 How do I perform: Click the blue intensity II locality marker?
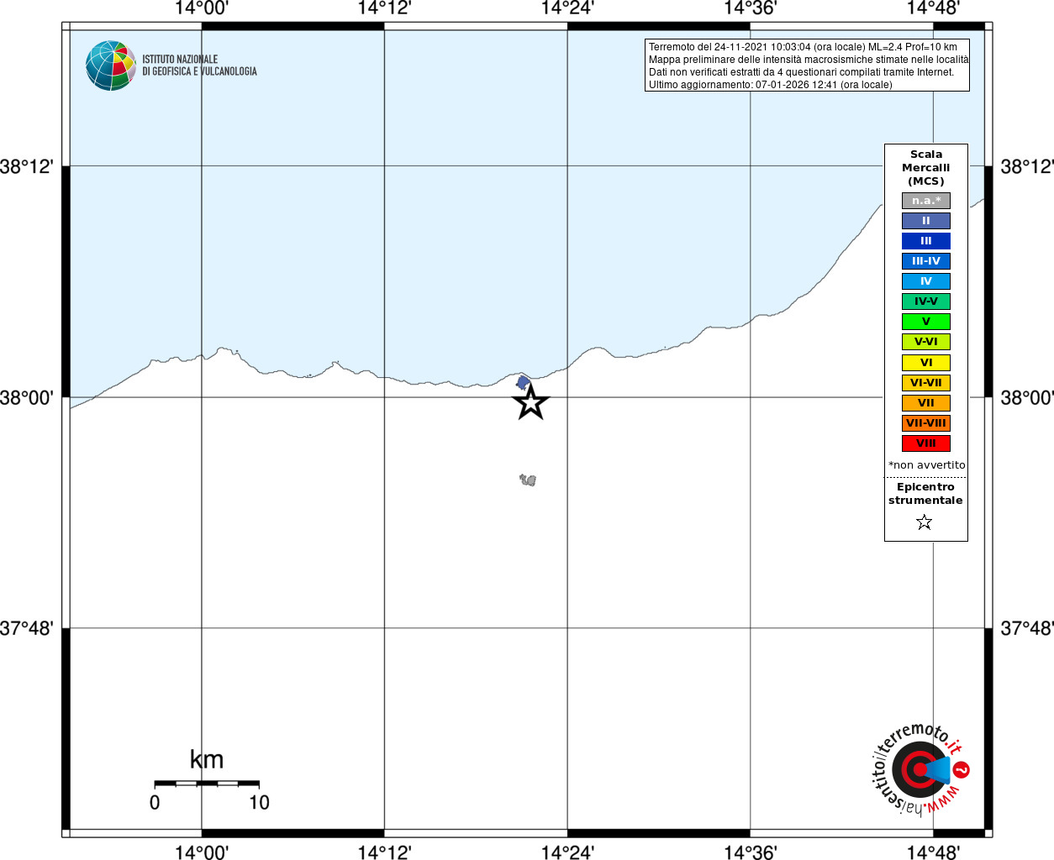pos(523,383)
